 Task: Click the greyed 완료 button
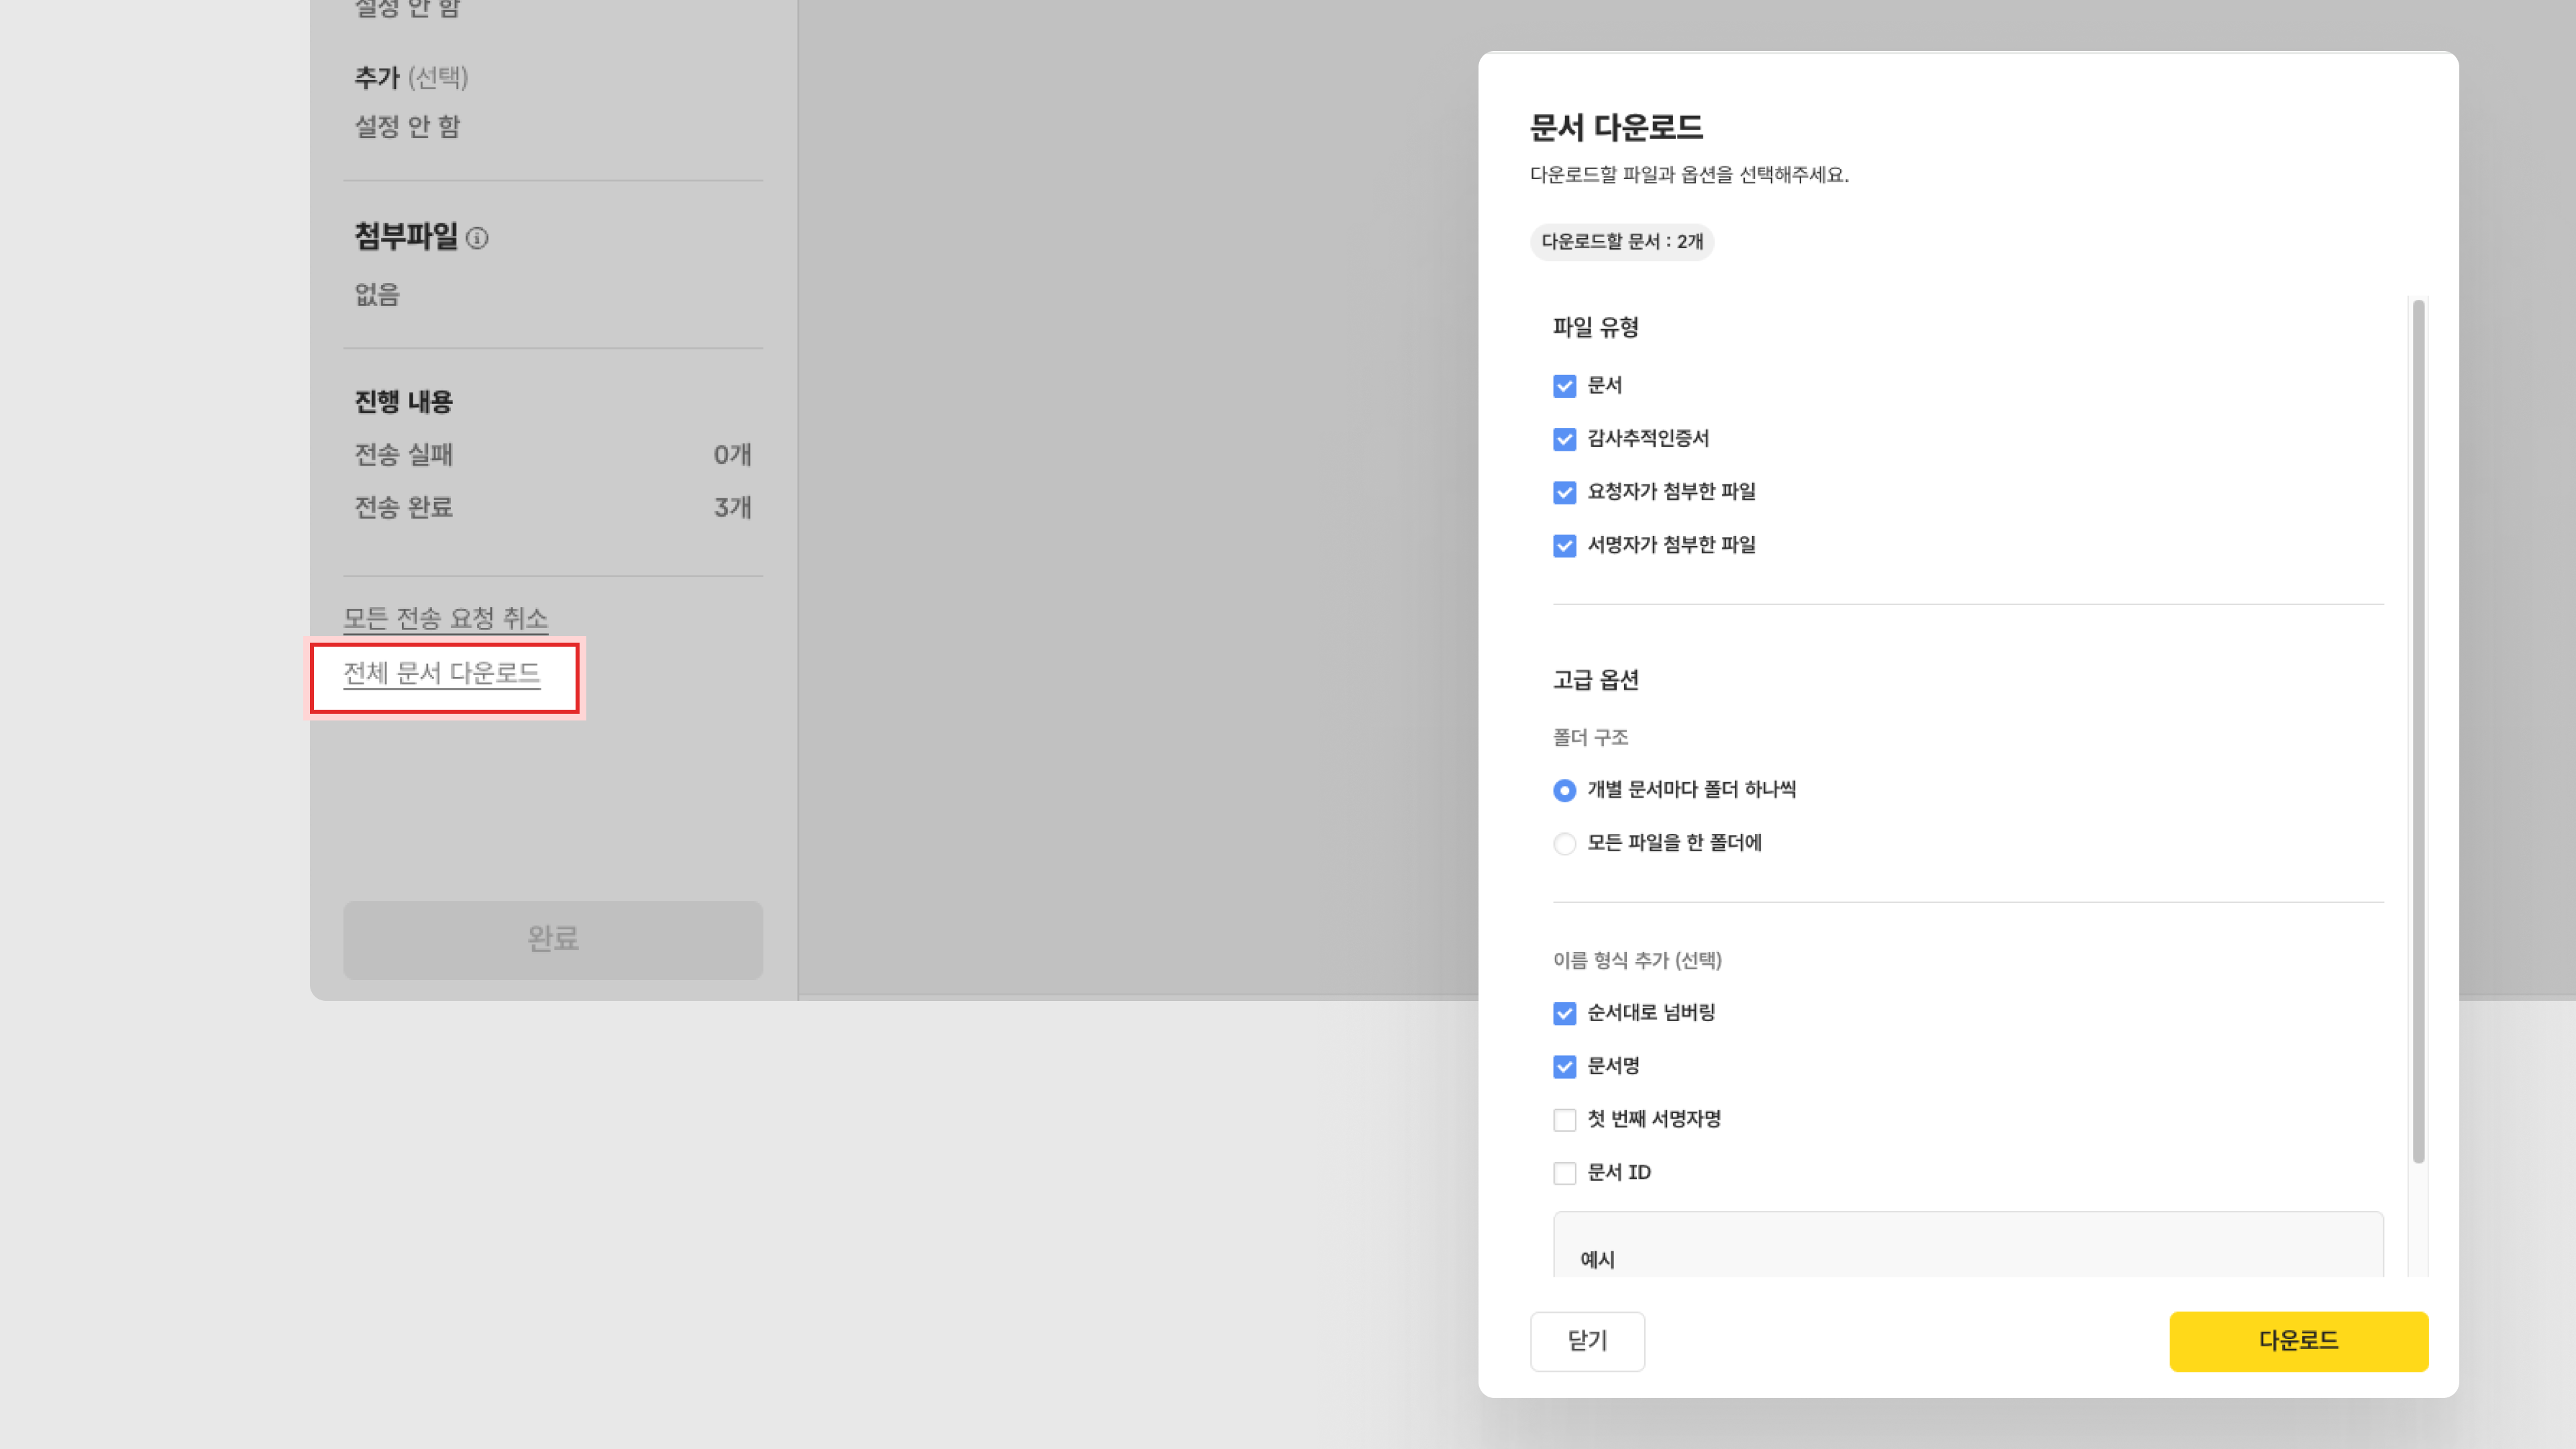[552, 938]
